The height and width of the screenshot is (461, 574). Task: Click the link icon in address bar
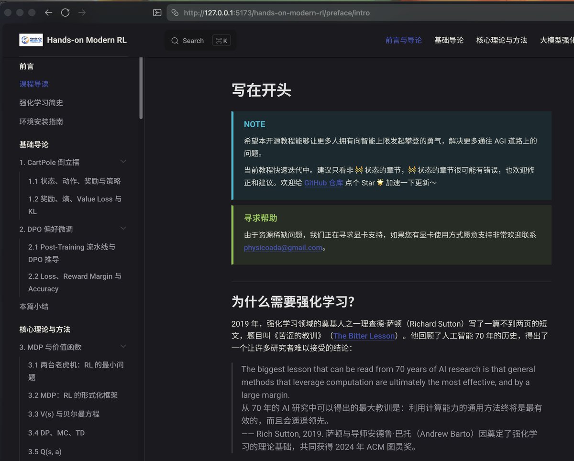pos(175,13)
